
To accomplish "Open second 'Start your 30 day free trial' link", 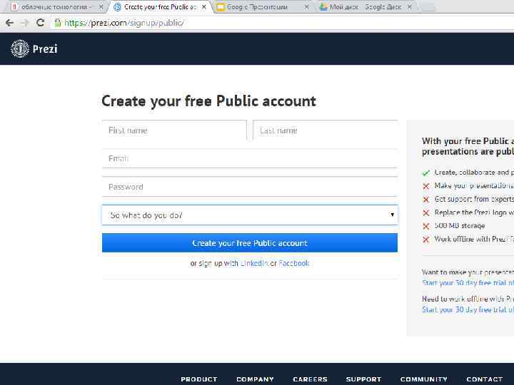I will [x=468, y=309].
